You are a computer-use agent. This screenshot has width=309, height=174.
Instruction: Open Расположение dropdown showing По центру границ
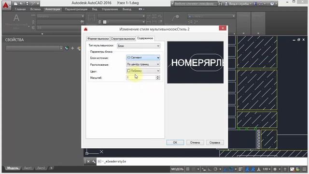click(x=143, y=64)
